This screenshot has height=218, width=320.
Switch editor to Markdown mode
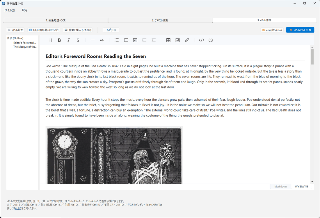[280, 186]
